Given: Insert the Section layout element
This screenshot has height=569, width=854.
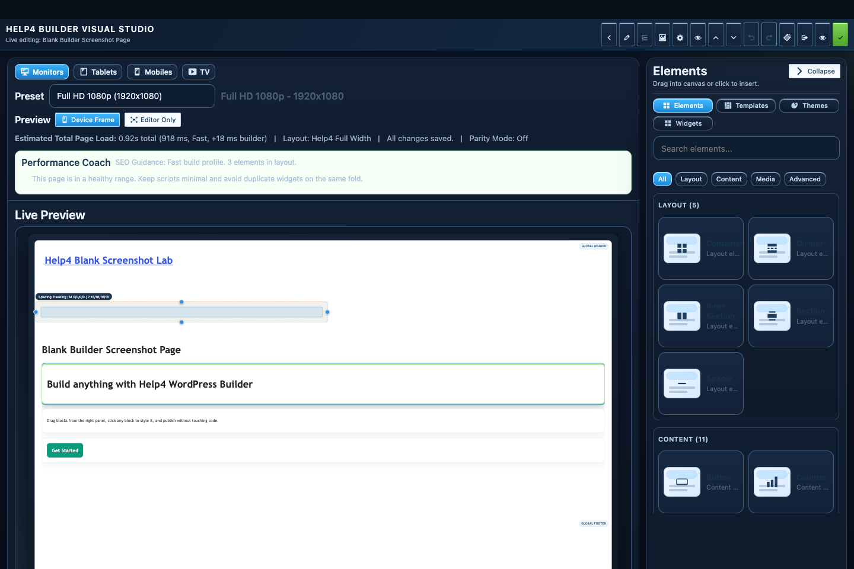Looking at the screenshot, I should (x=791, y=316).
